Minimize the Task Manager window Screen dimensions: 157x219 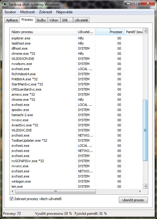tap(128, 3)
